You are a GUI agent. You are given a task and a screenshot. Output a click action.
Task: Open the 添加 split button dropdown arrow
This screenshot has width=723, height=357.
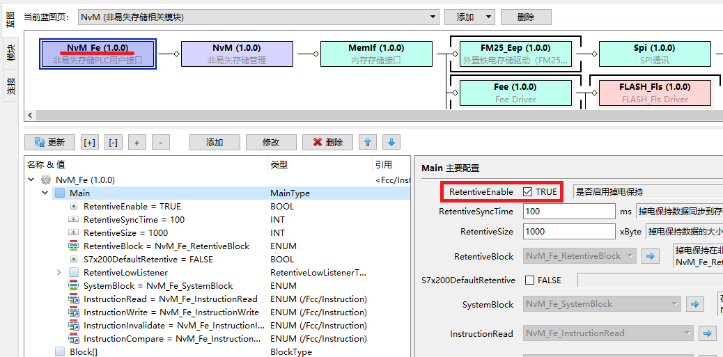click(488, 17)
